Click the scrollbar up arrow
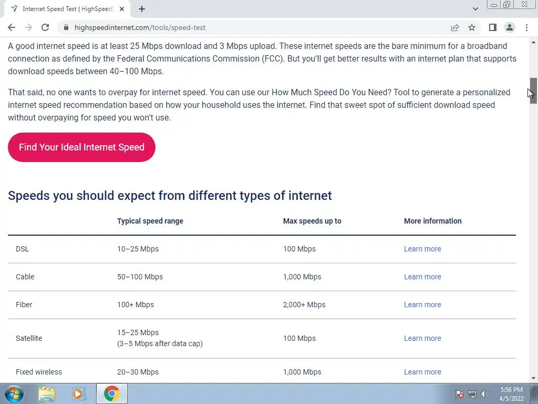This screenshot has height=404, width=538. pos(533,42)
